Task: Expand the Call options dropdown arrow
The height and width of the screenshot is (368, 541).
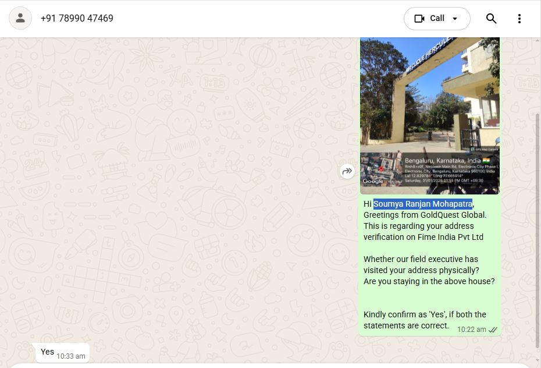Action: click(x=455, y=19)
